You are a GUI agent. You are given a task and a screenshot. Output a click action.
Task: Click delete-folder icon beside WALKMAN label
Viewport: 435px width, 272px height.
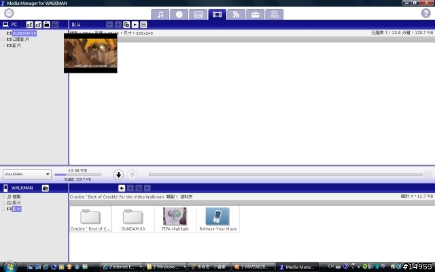coord(46,188)
